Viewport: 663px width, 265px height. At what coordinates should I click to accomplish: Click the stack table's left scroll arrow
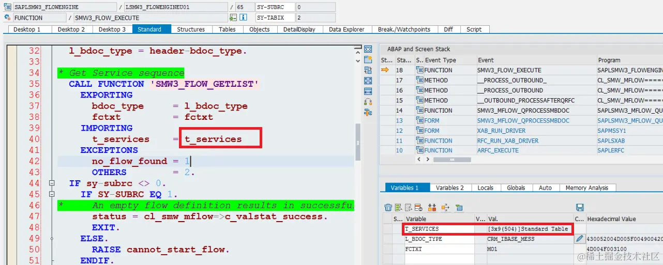419,160
